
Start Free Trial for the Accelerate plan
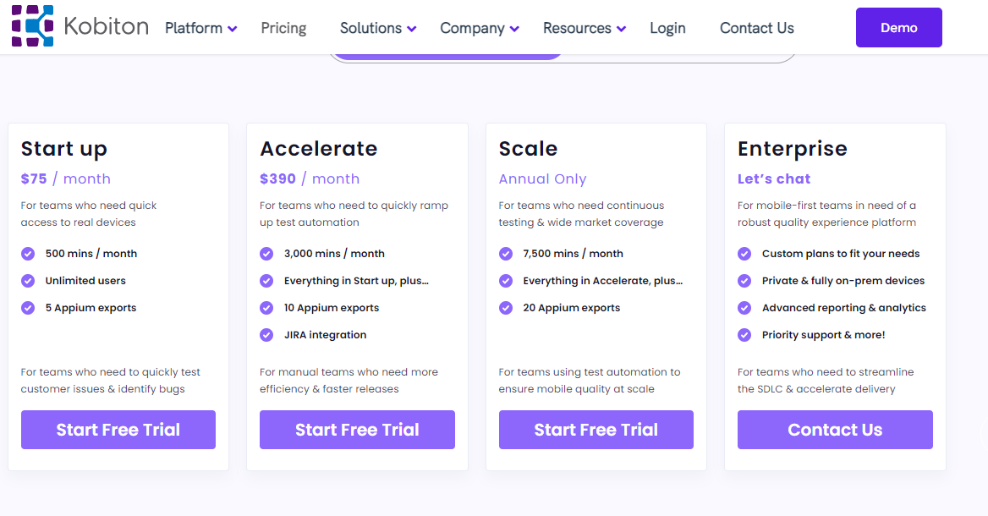coord(357,430)
